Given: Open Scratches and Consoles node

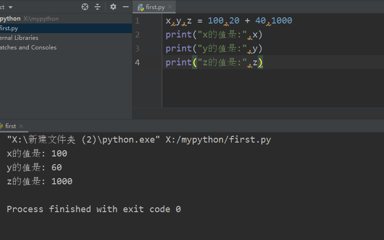Looking at the screenshot, I should pos(28,47).
